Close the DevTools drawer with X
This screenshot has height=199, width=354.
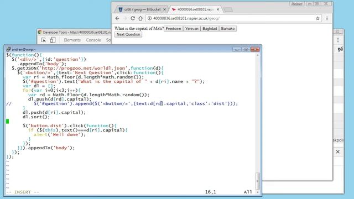[338, 152]
